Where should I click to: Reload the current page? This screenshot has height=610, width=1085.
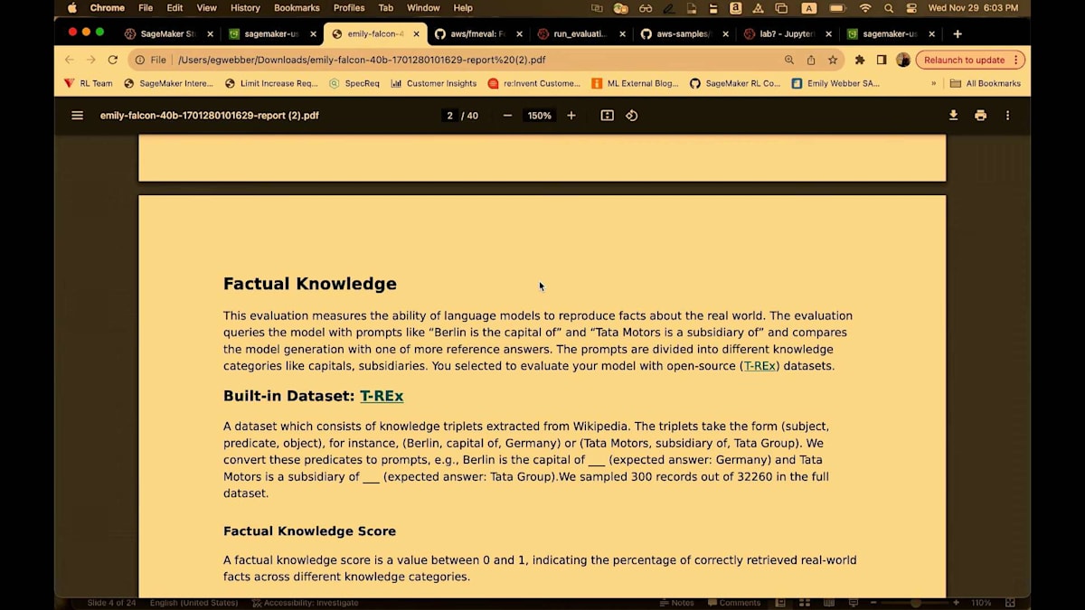[113, 60]
